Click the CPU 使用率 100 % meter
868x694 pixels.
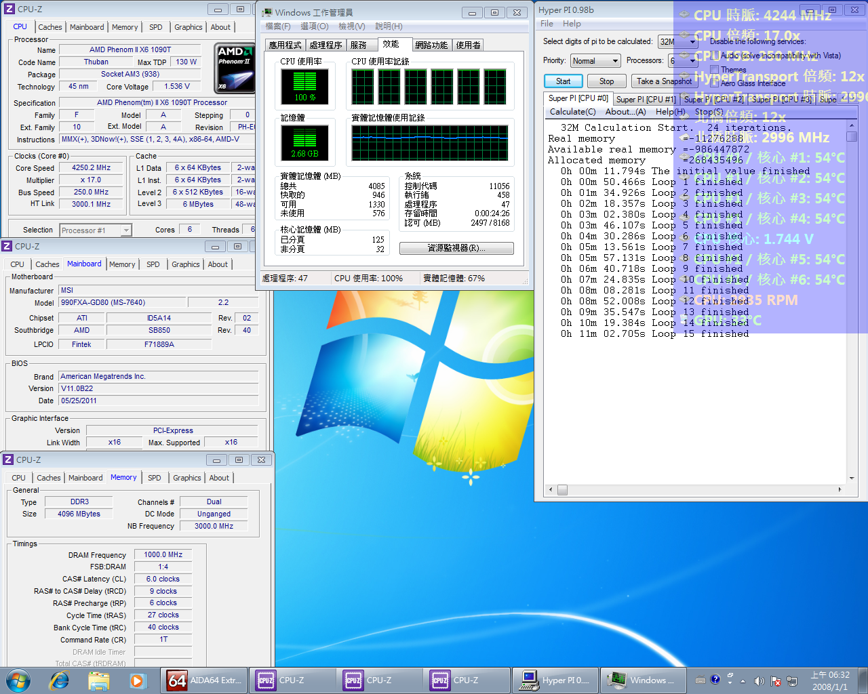[304, 87]
